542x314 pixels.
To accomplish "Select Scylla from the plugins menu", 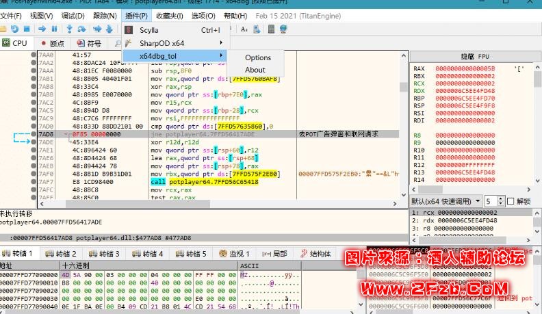I will [x=149, y=30].
